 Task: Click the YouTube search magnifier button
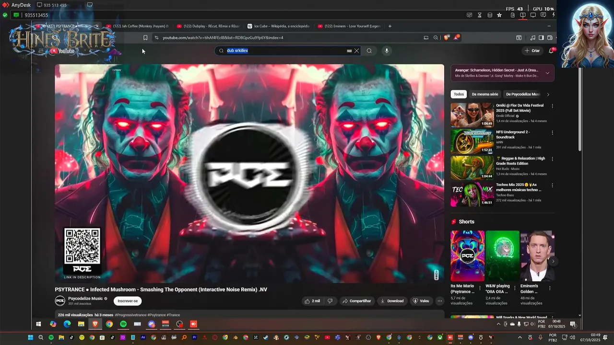click(x=369, y=51)
